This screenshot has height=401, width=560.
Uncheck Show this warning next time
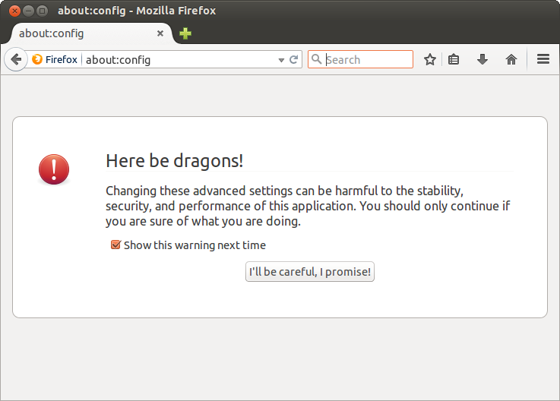click(x=115, y=245)
